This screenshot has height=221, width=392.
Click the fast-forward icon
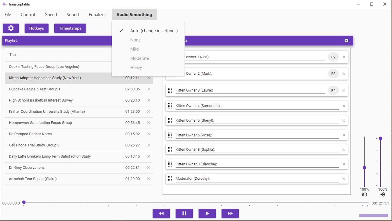230,213
